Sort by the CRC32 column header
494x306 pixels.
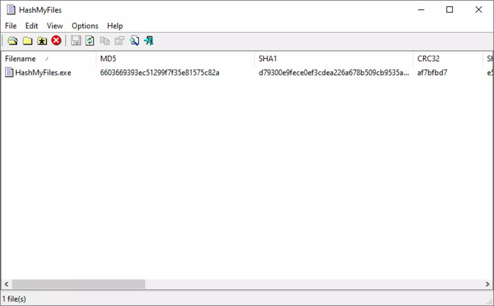(448, 59)
